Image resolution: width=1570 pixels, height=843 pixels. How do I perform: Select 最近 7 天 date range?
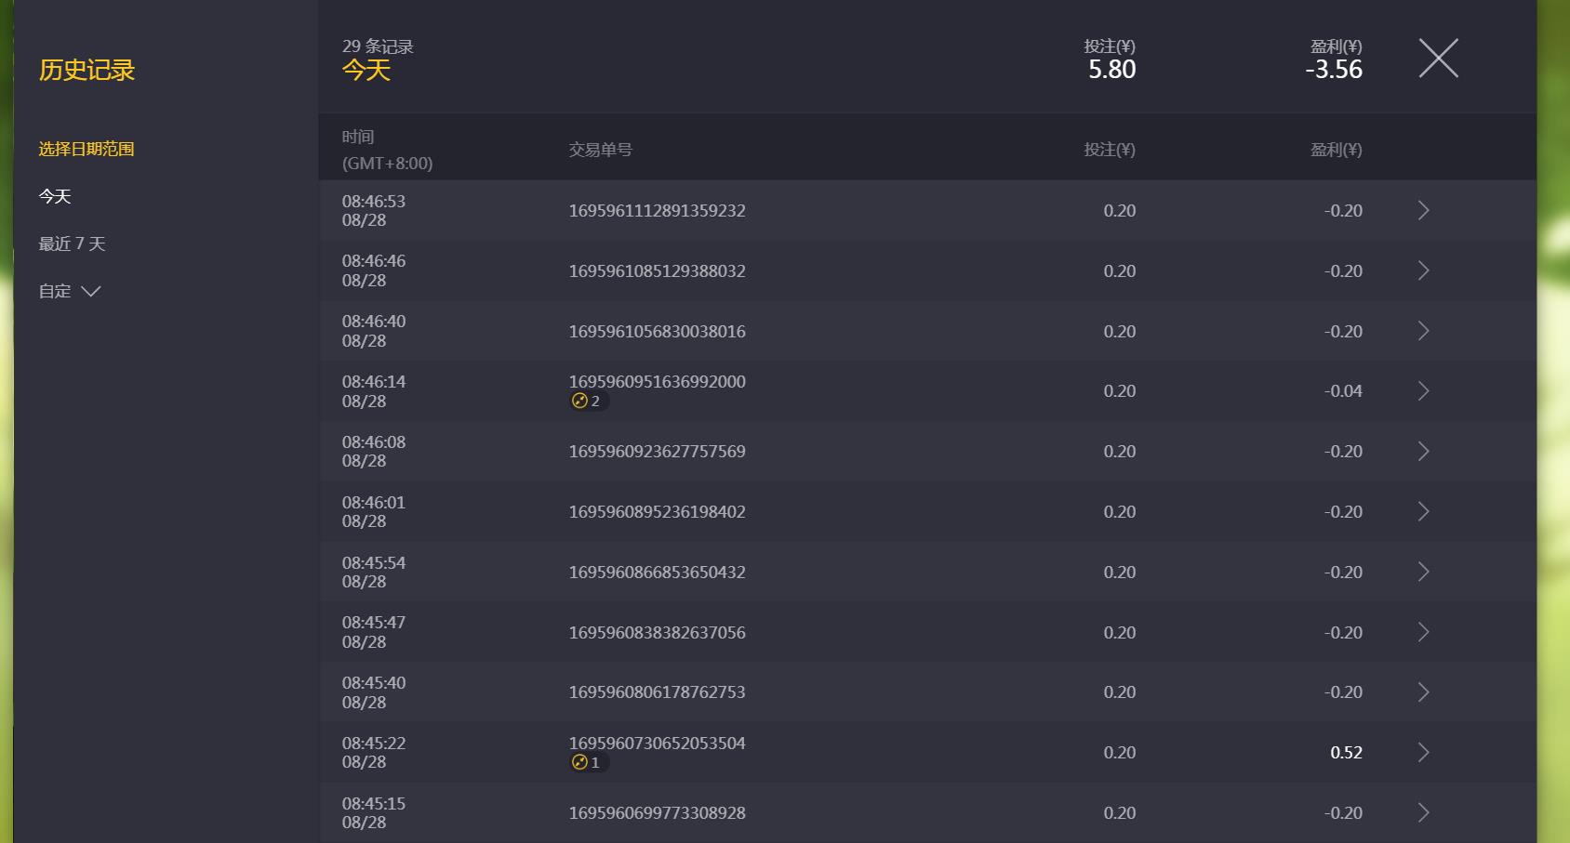coord(72,244)
